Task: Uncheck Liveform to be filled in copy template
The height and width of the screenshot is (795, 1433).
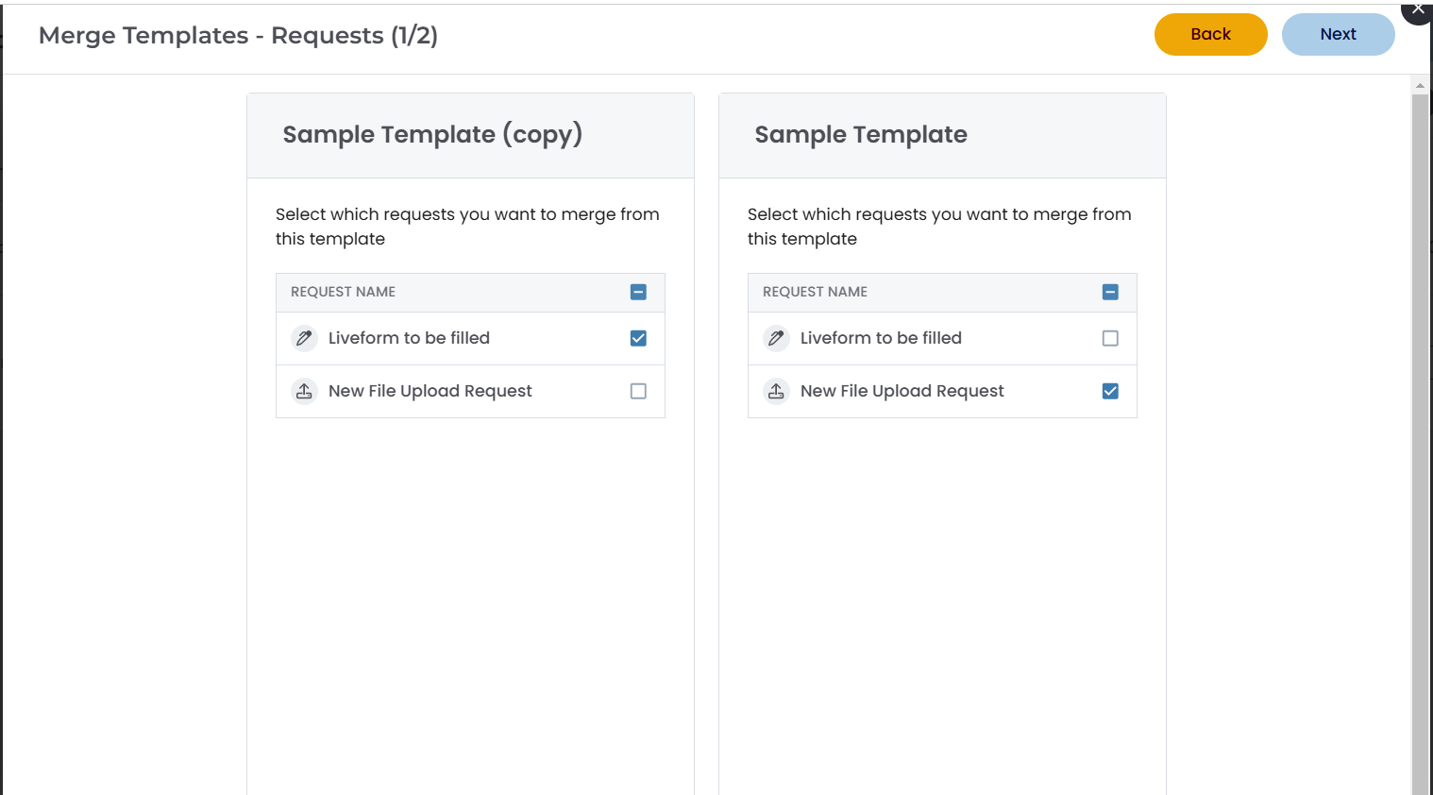Action: (x=638, y=338)
